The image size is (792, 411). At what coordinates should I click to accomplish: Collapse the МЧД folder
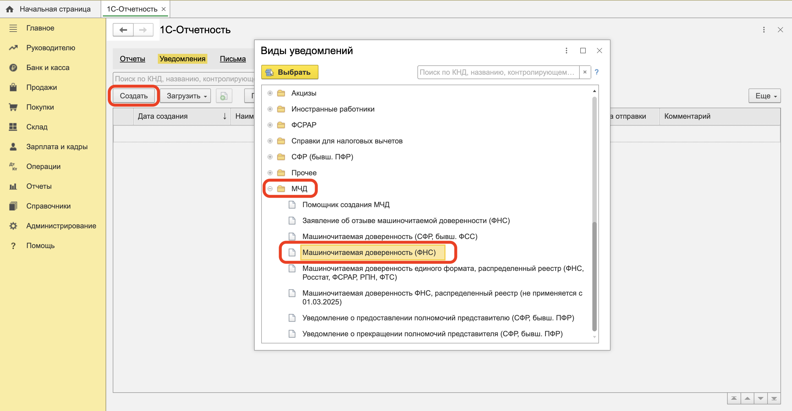[270, 189]
